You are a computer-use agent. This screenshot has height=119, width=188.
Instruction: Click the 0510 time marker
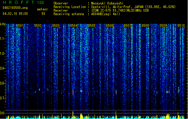coord(181,26)
